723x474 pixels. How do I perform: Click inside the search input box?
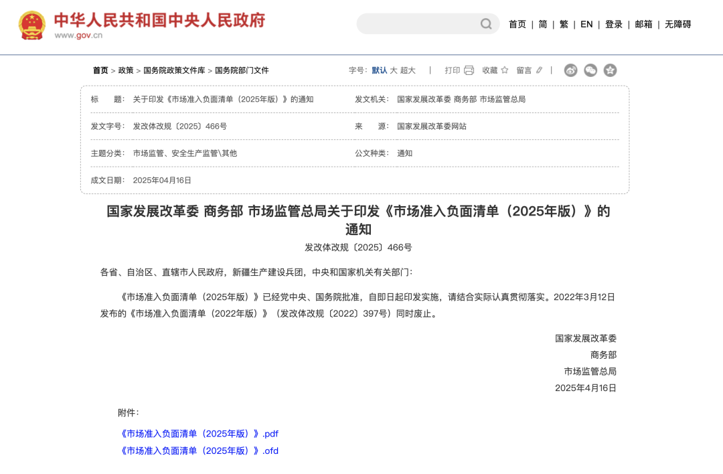pos(415,23)
